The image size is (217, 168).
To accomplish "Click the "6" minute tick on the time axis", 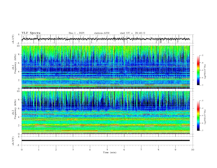I will pyautogui.click(x=124, y=150).
